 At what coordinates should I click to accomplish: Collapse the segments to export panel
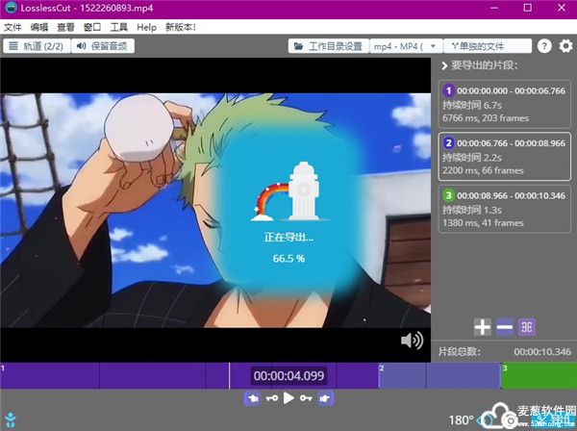tap(444, 65)
